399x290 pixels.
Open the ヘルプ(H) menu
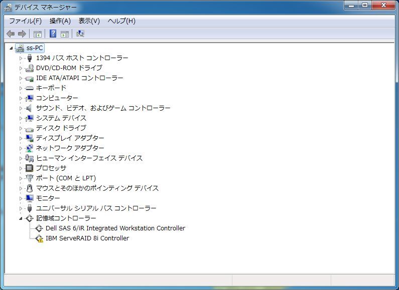(121, 21)
